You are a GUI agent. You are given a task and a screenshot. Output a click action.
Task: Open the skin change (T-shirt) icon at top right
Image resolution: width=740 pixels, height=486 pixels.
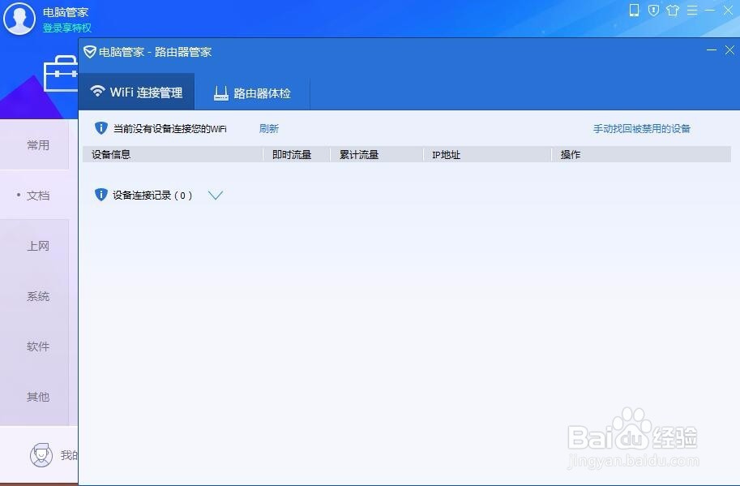point(673,10)
